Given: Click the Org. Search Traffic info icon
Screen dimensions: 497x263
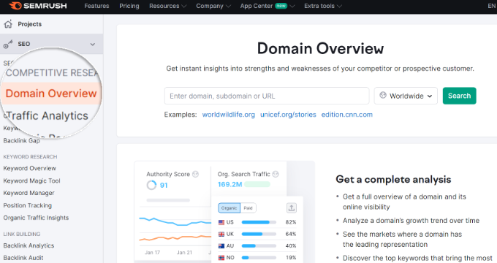Looking at the screenshot, I should pos(276,174).
